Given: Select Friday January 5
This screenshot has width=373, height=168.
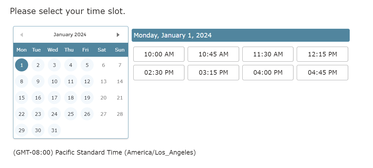Looking at the screenshot, I should pyautogui.click(x=87, y=65).
